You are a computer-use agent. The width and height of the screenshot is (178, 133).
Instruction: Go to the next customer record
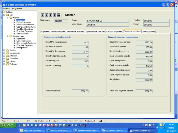pos(51,15)
